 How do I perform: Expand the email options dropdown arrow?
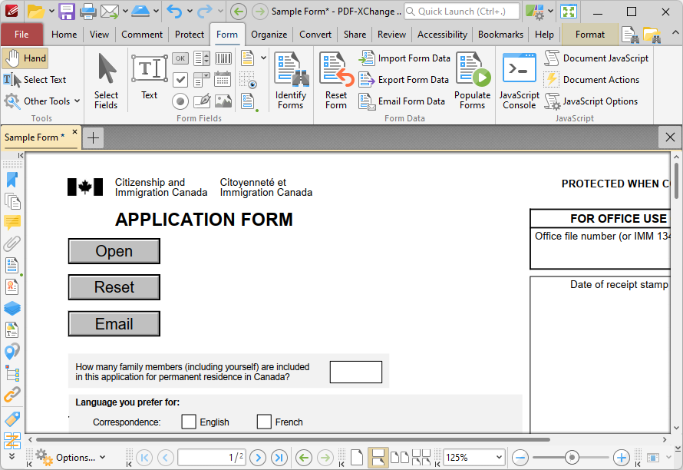pyautogui.click(x=125, y=12)
